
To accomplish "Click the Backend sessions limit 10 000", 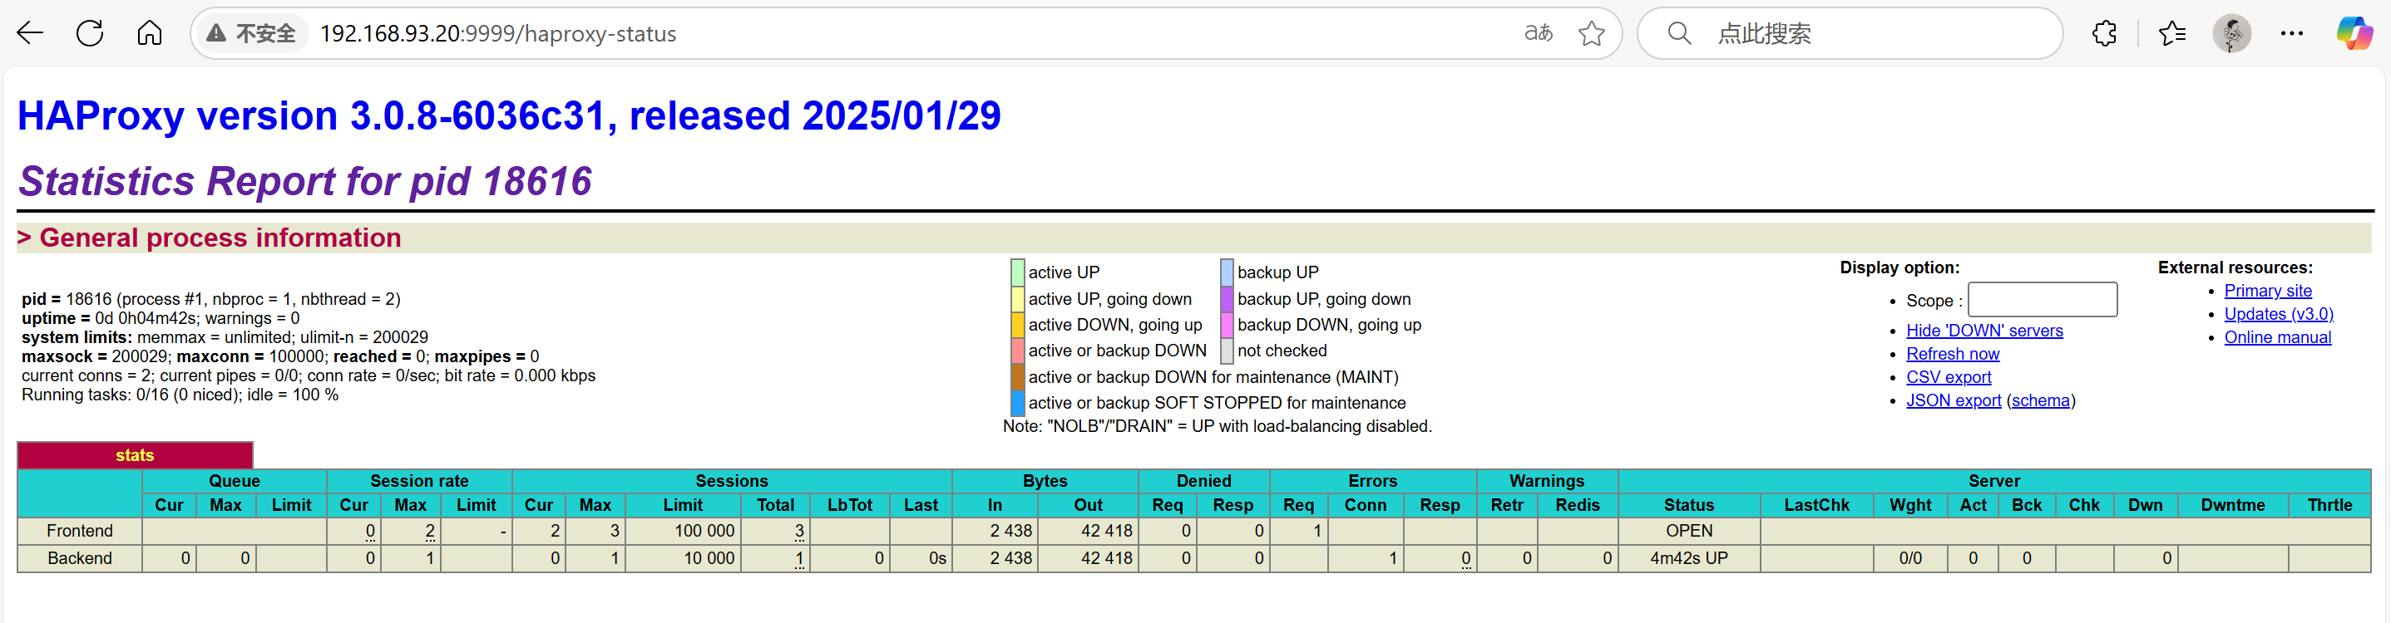I will [683, 558].
